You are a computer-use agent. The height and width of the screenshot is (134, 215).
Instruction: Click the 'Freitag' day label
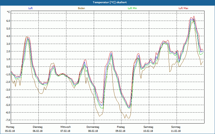coord(121,127)
